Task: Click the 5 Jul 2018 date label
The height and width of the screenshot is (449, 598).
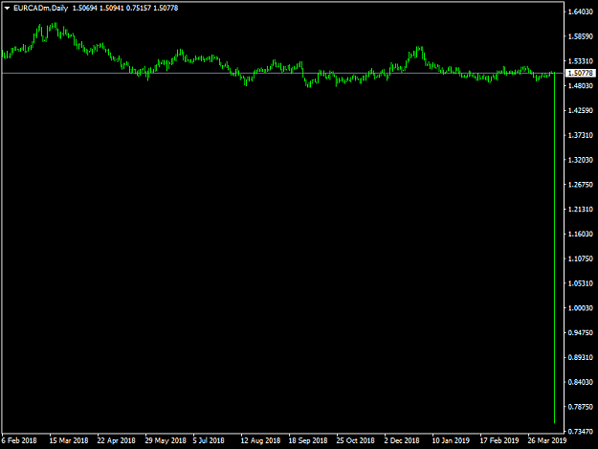Action: click(x=209, y=440)
